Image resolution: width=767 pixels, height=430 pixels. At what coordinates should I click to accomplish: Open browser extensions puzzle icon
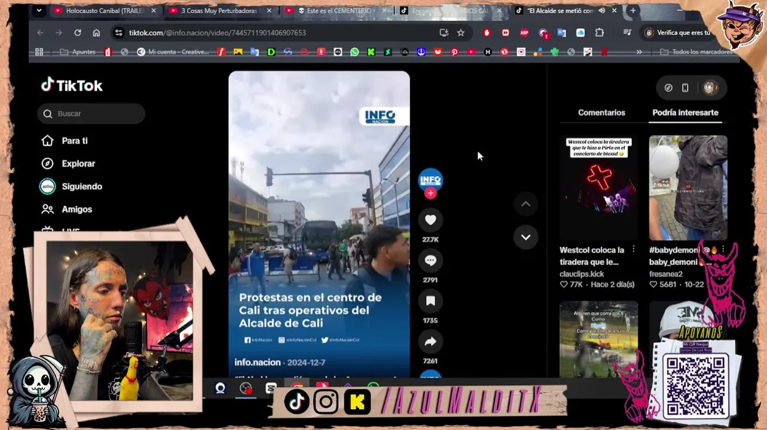click(x=600, y=33)
